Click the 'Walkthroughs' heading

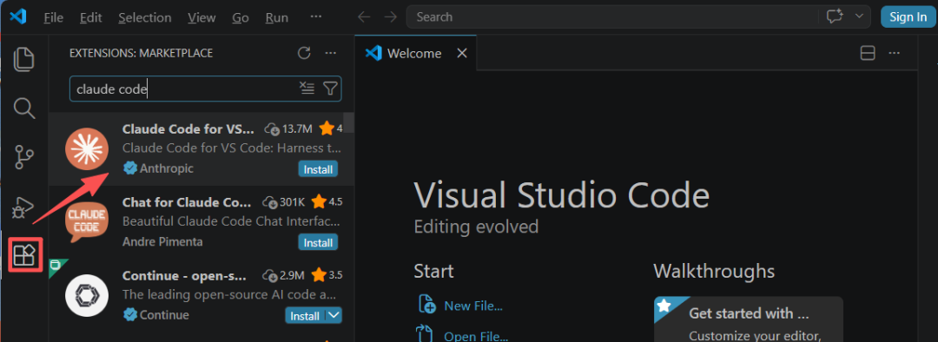pyautogui.click(x=714, y=271)
